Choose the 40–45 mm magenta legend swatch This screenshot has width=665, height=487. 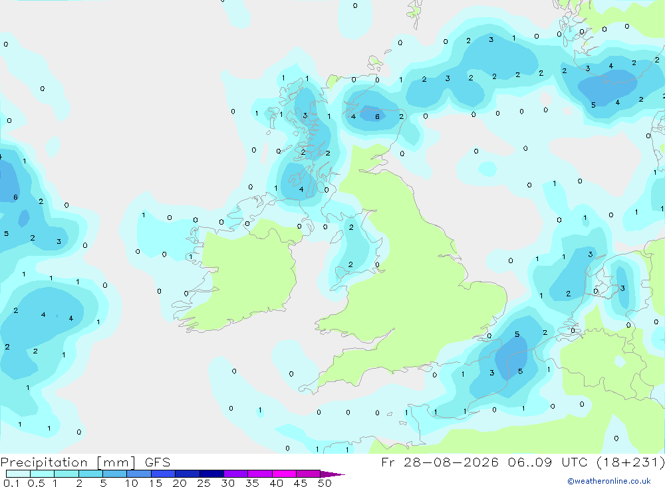pos(284,474)
